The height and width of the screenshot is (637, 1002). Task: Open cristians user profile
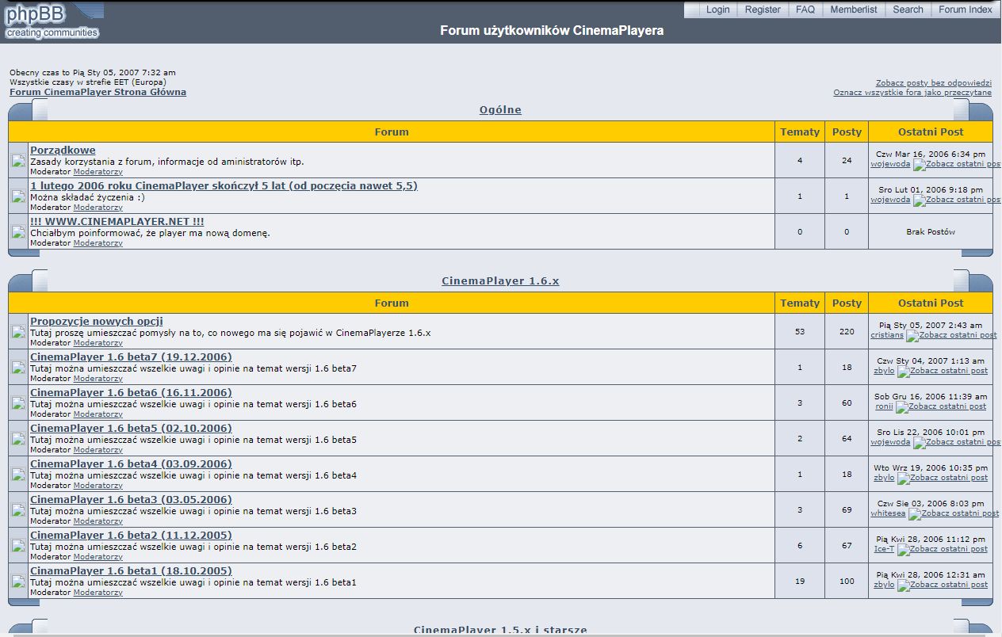click(x=887, y=334)
